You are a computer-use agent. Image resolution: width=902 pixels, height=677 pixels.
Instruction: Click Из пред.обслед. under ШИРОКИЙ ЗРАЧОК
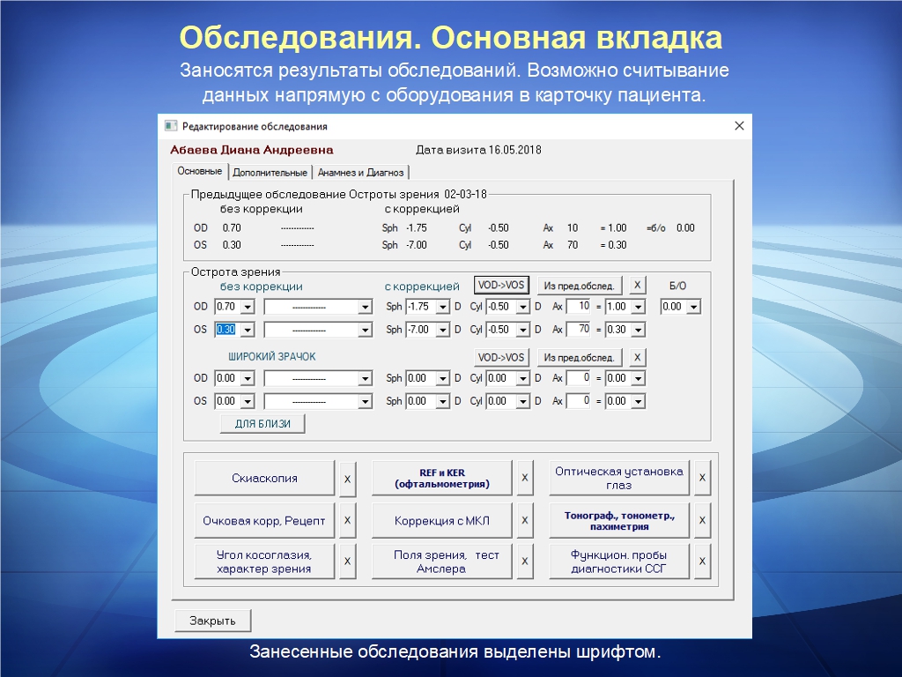tap(580, 357)
